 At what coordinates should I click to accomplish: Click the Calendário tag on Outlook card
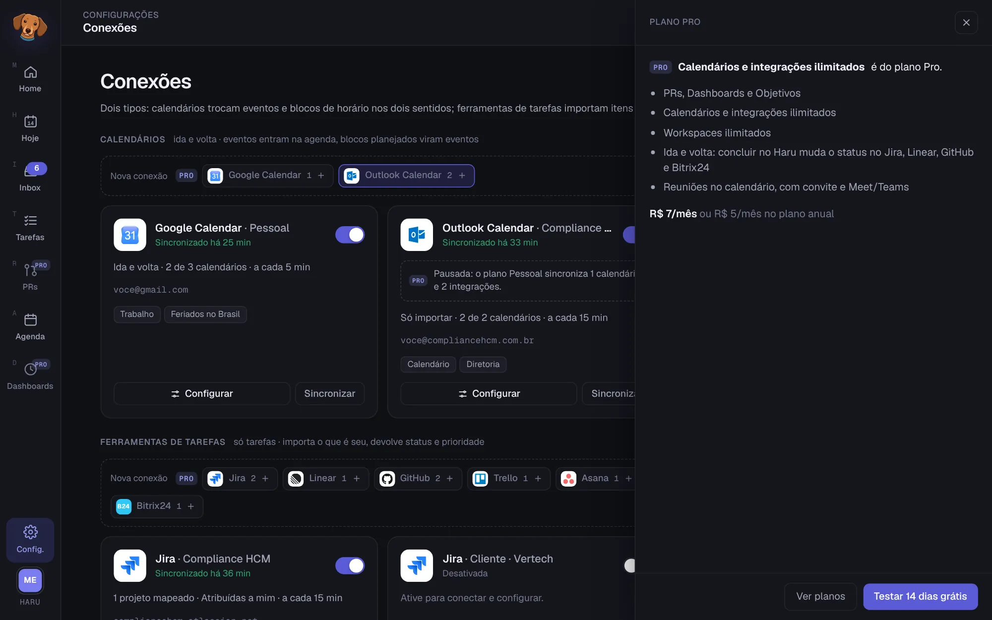[x=428, y=364]
